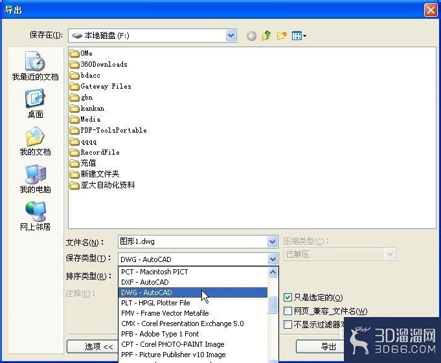Choose DXF - AutoCAD format

tap(193, 282)
